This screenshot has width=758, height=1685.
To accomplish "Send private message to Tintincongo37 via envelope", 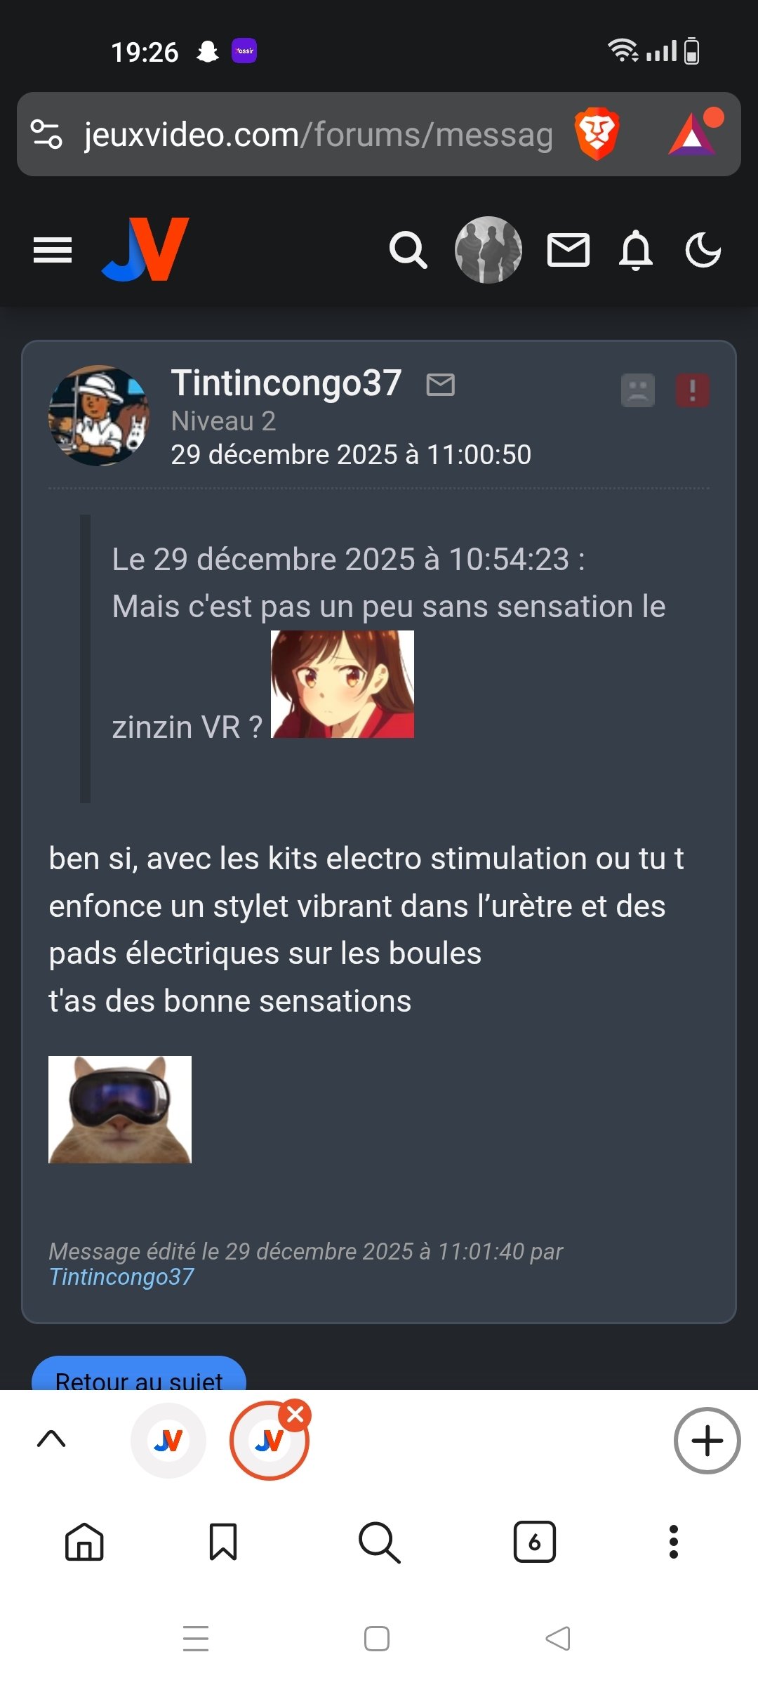I will point(441,385).
